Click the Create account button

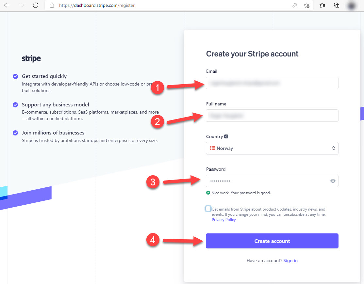[272, 241]
